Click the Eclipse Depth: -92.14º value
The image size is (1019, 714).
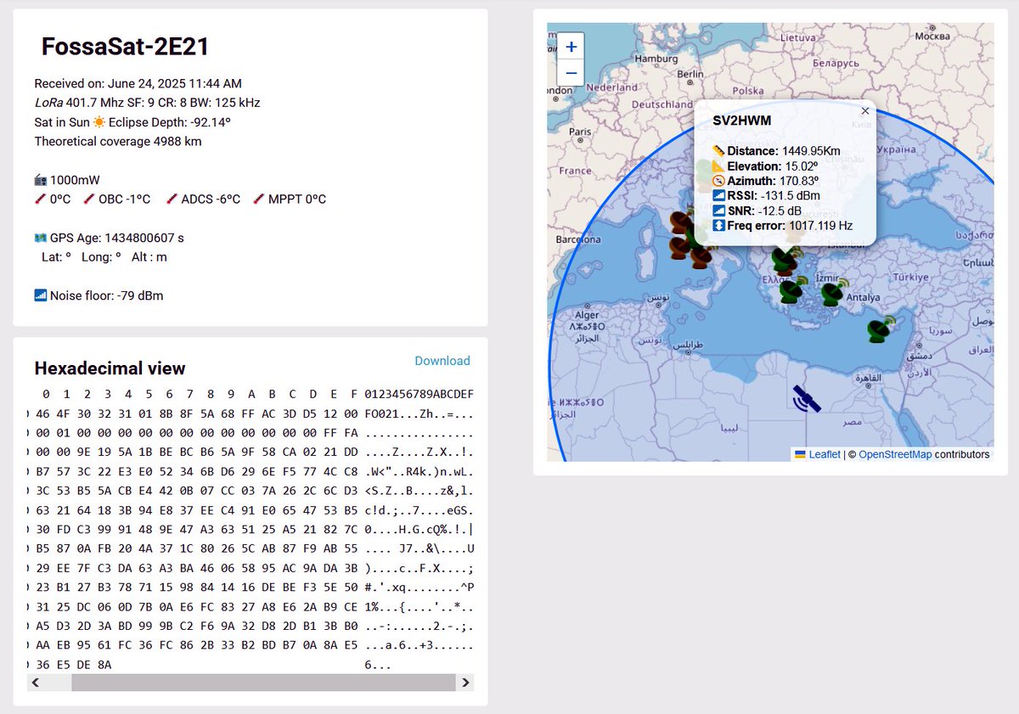(170, 122)
